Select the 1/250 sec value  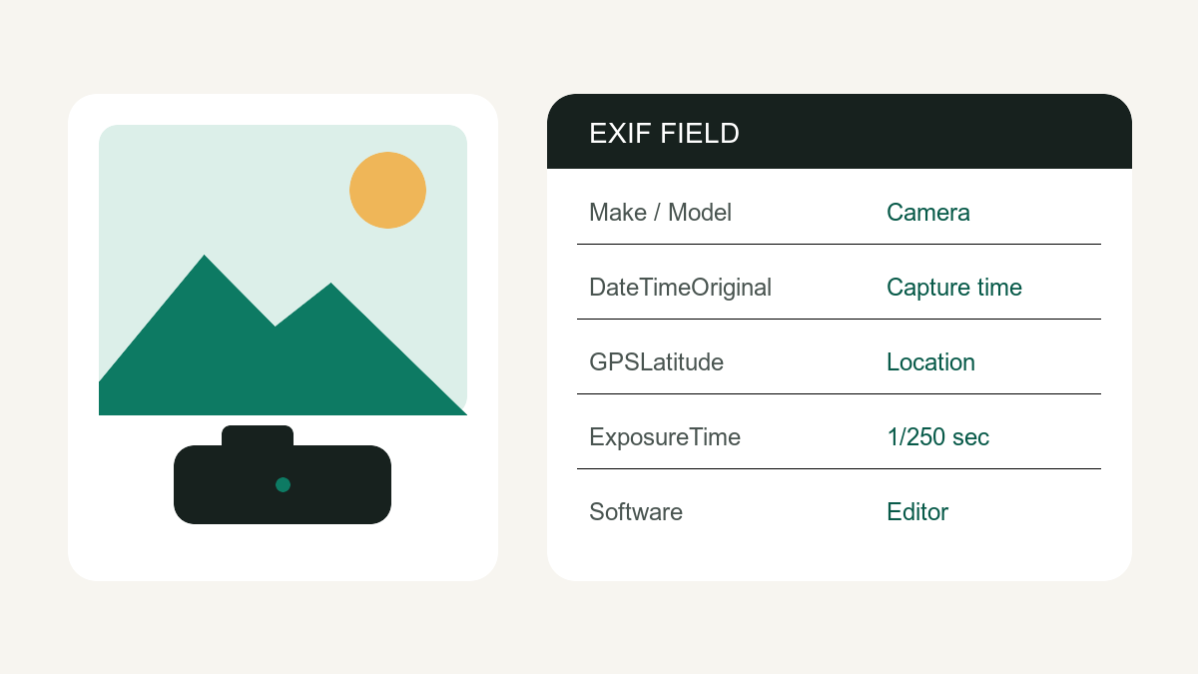(x=937, y=436)
